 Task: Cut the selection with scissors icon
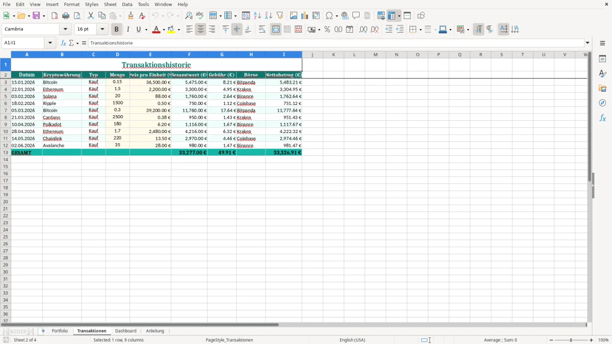(x=91, y=16)
